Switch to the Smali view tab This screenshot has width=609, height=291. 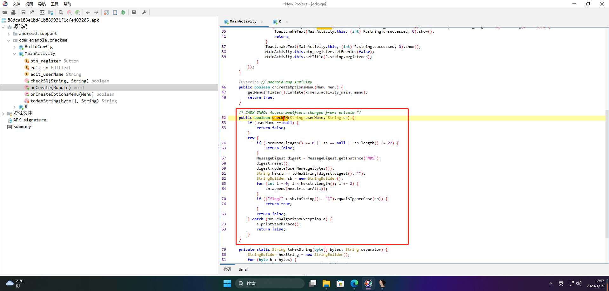pos(244,269)
